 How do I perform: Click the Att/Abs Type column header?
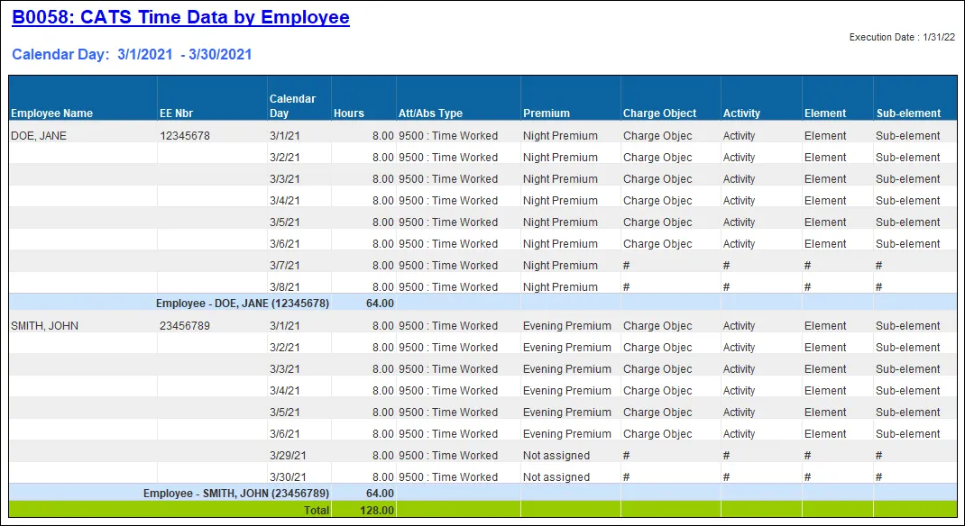click(x=430, y=113)
